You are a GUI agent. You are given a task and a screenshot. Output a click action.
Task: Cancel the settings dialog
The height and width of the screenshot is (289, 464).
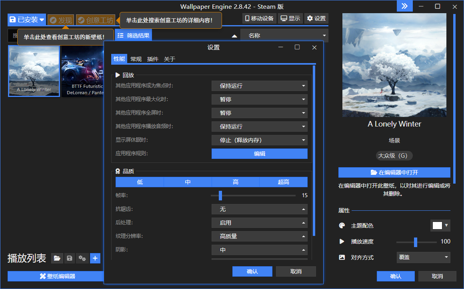point(296,271)
